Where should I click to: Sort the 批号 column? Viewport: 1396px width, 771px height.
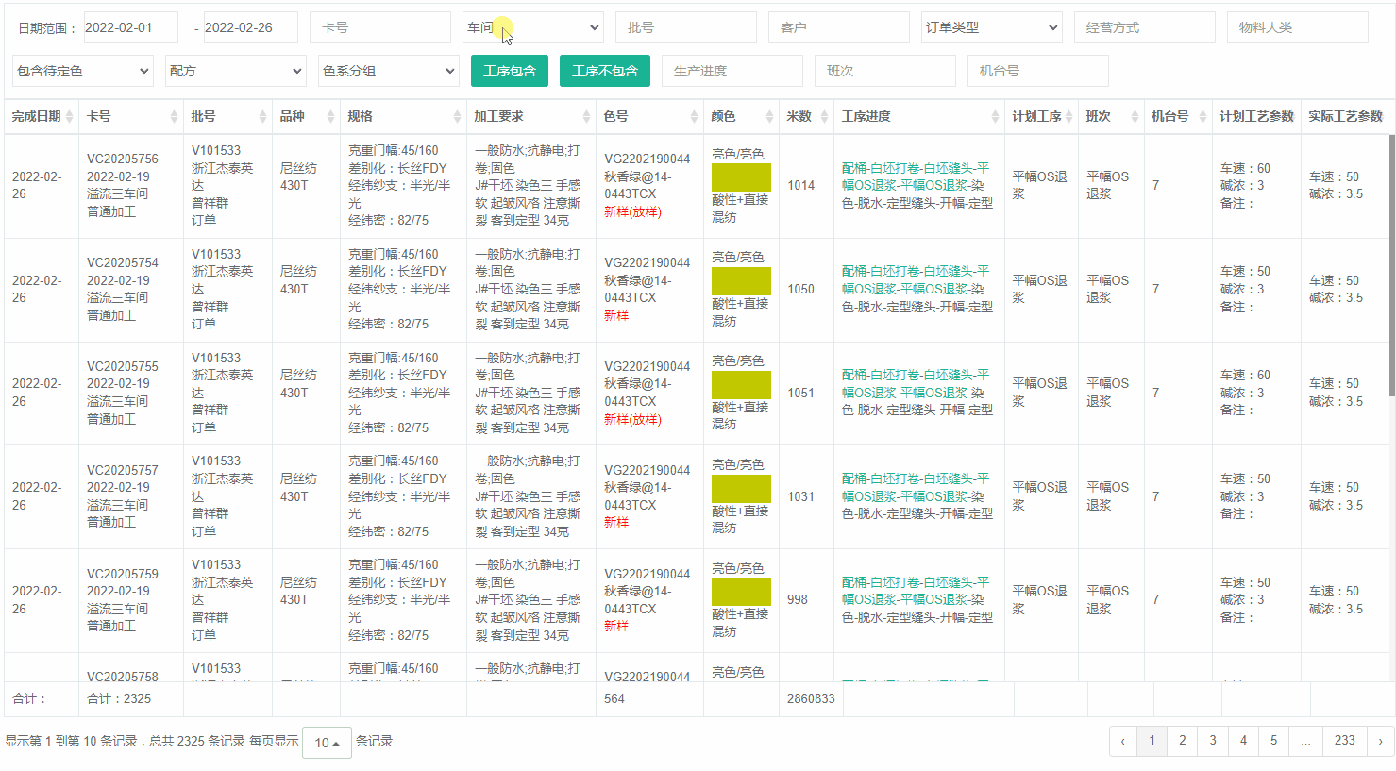261,116
